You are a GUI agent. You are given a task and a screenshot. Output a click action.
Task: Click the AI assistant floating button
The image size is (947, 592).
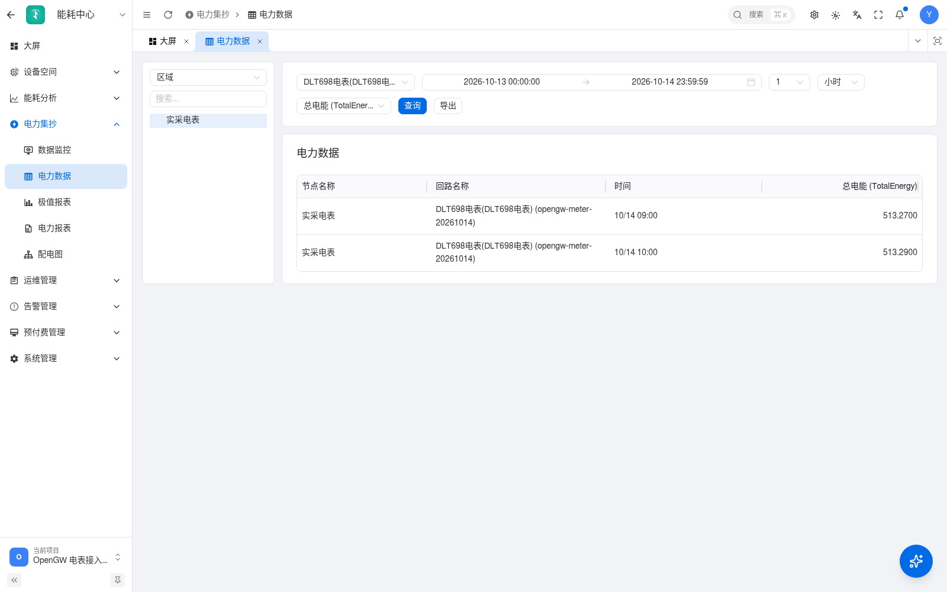(x=916, y=561)
